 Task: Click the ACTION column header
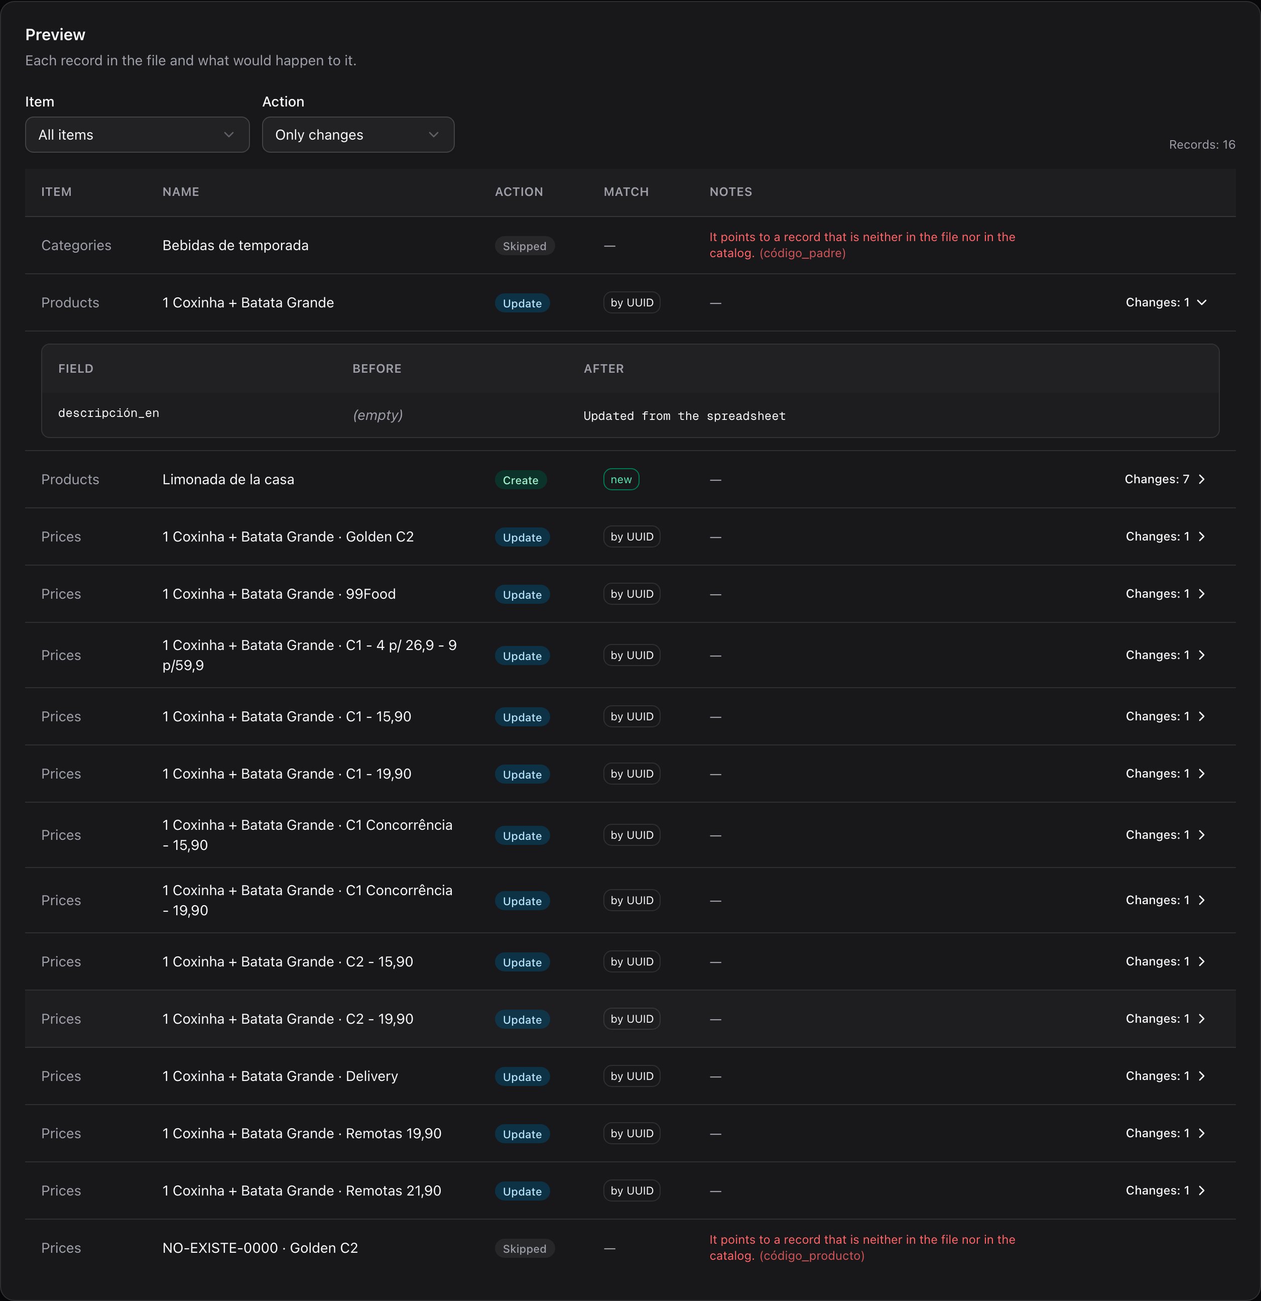519,192
